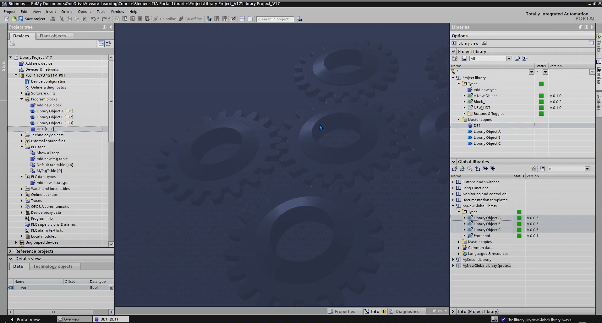Toggle the Project library details list view

464,58
